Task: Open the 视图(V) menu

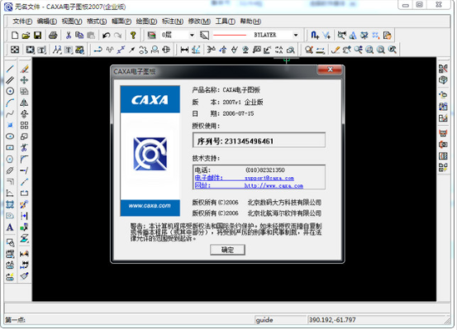Action: coord(72,22)
